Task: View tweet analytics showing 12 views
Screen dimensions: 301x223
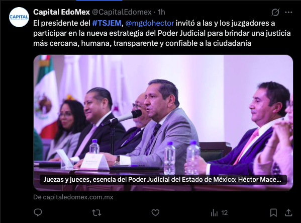Action: pos(219,212)
